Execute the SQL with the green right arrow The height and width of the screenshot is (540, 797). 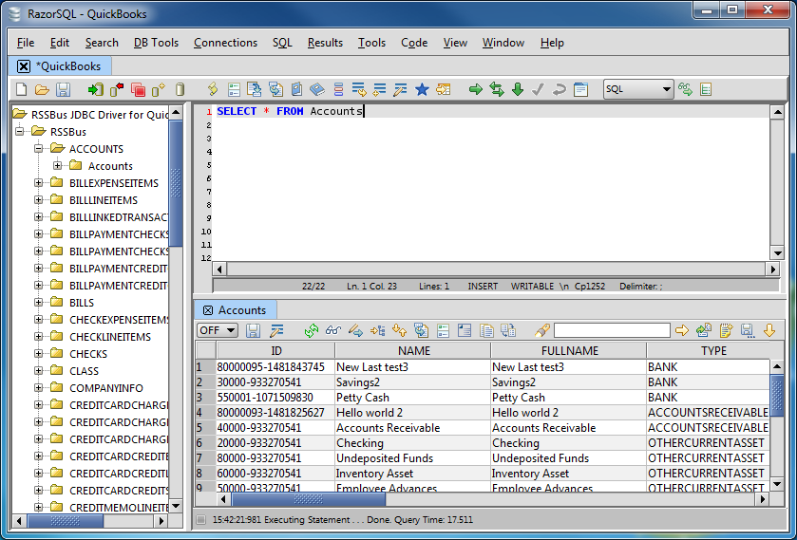(x=476, y=89)
